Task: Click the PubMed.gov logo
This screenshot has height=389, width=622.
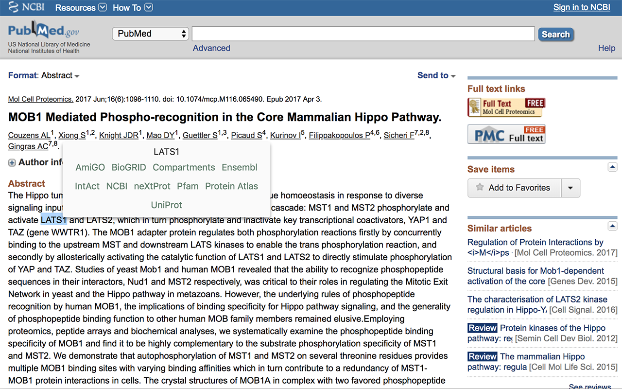Action: tap(44, 32)
